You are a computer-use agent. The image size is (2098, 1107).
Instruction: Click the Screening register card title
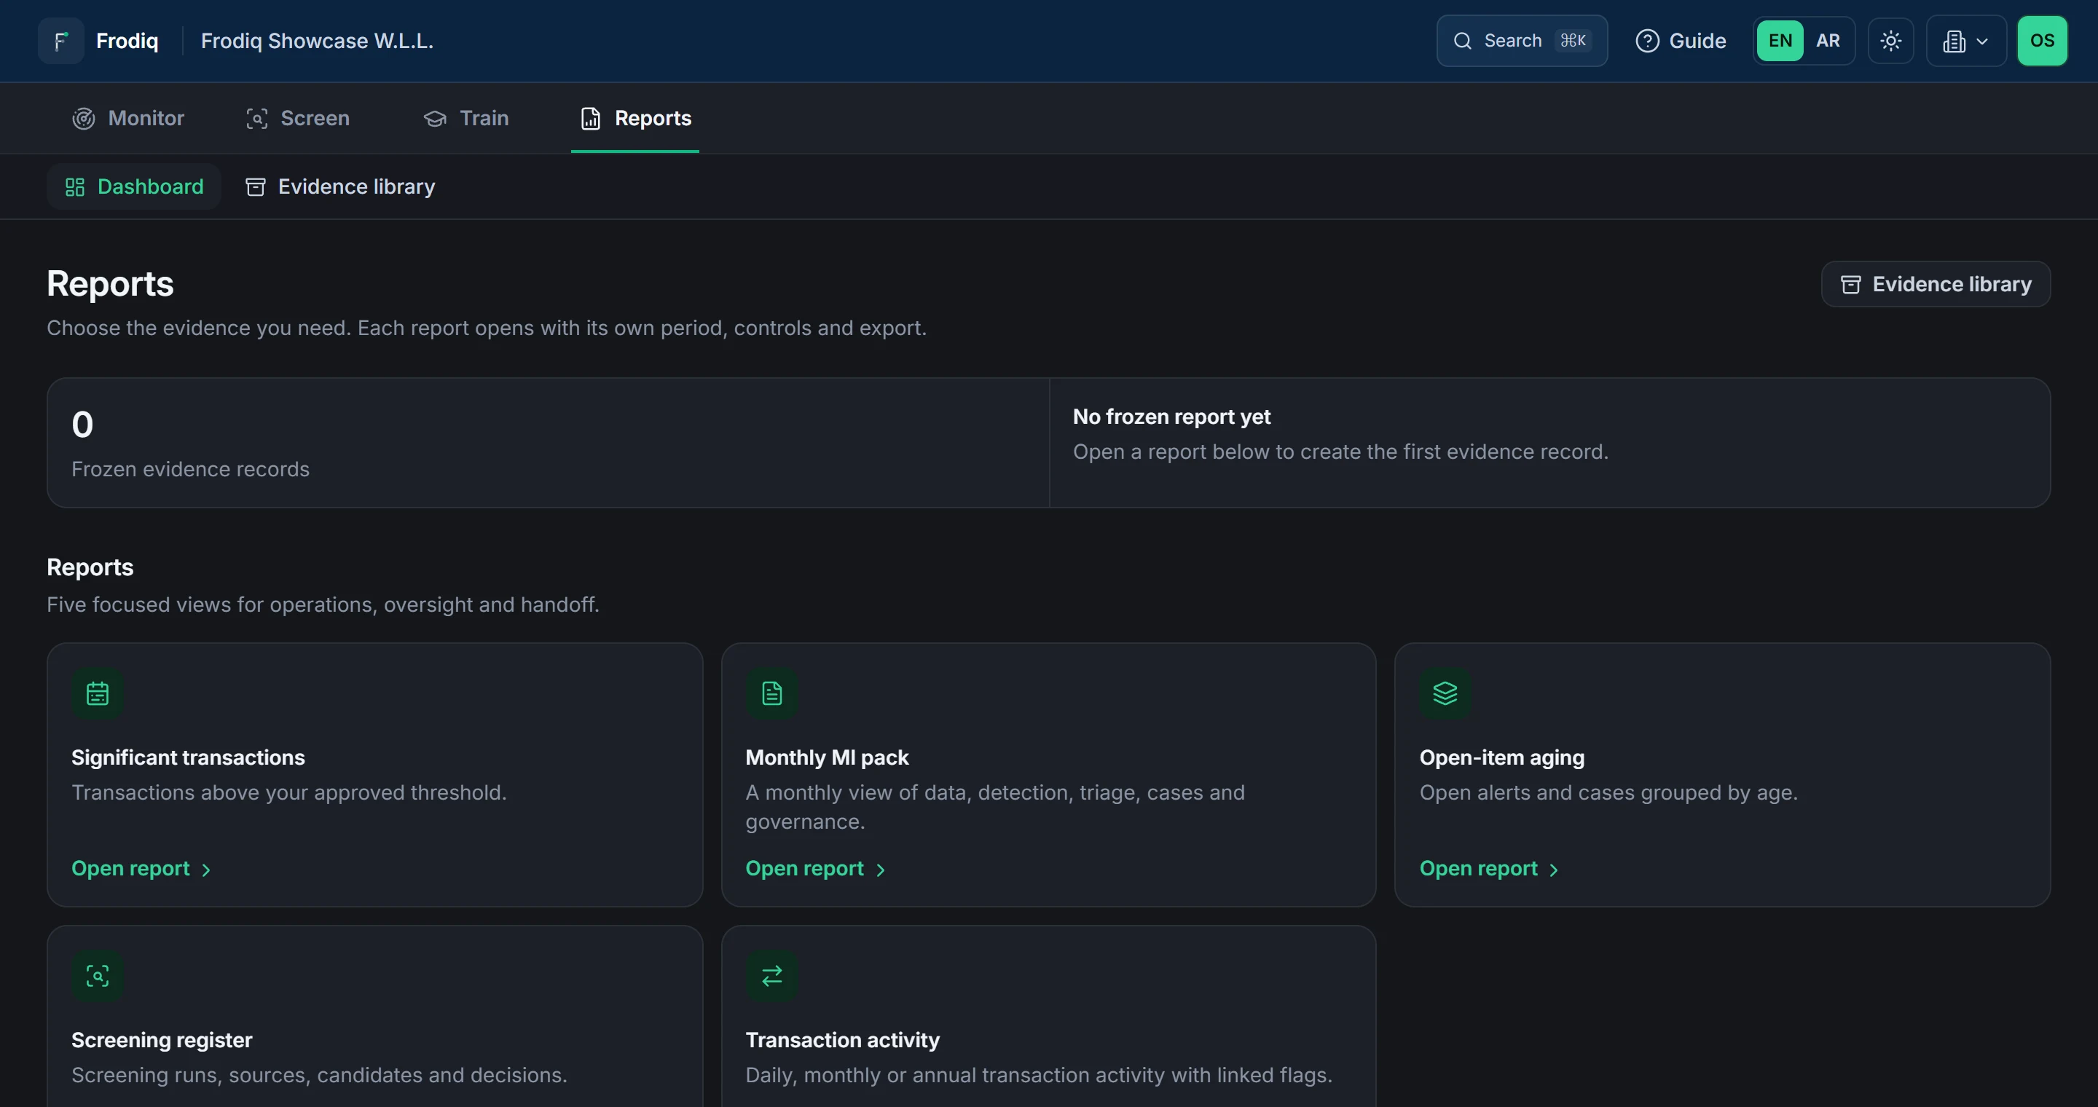click(162, 1039)
